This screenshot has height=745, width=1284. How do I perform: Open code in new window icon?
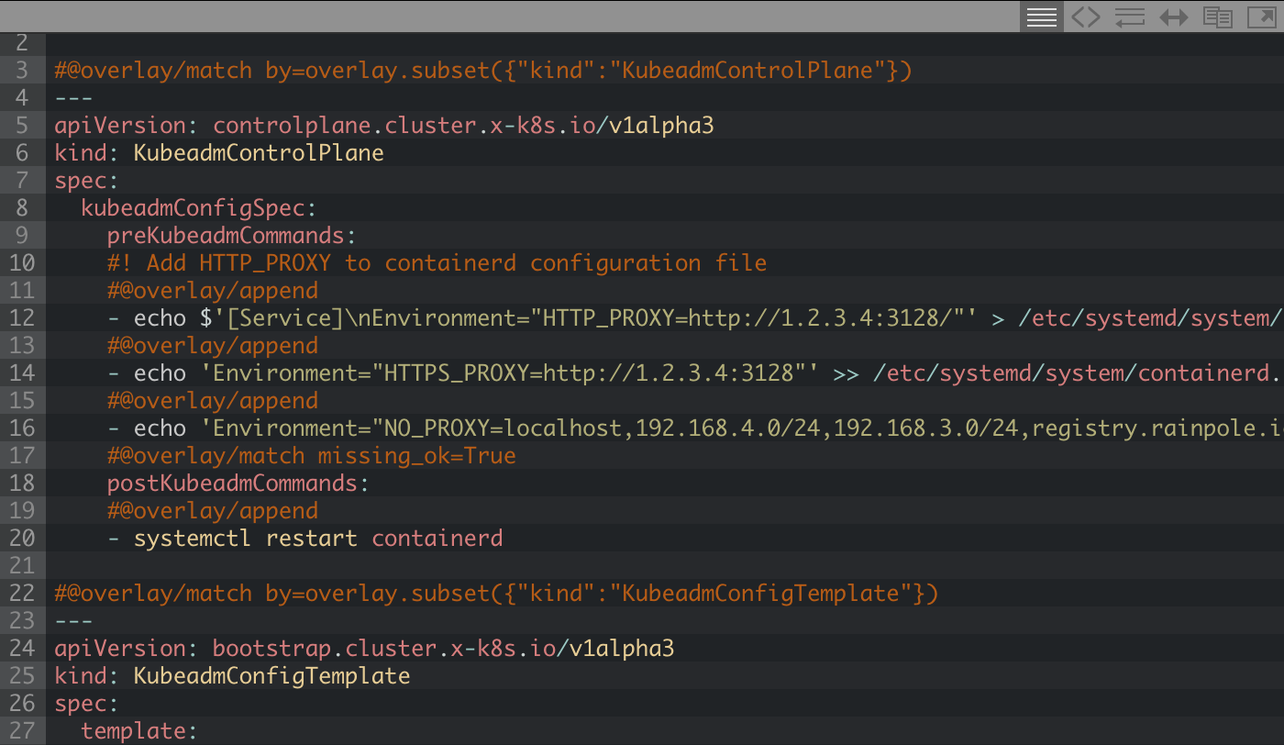tap(1262, 17)
